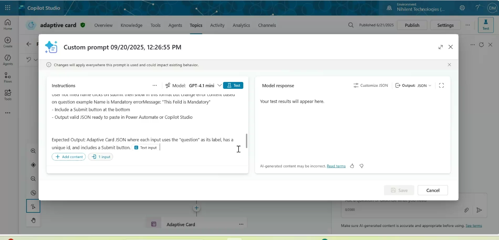Open the DM account avatar
The height and width of the screenshot is (240, 499).
(x=492, y=8)
